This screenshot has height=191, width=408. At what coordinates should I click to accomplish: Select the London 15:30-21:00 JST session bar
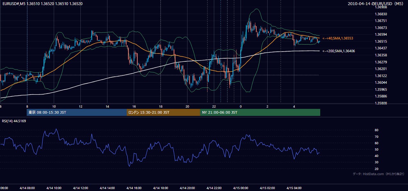[163, 112]
